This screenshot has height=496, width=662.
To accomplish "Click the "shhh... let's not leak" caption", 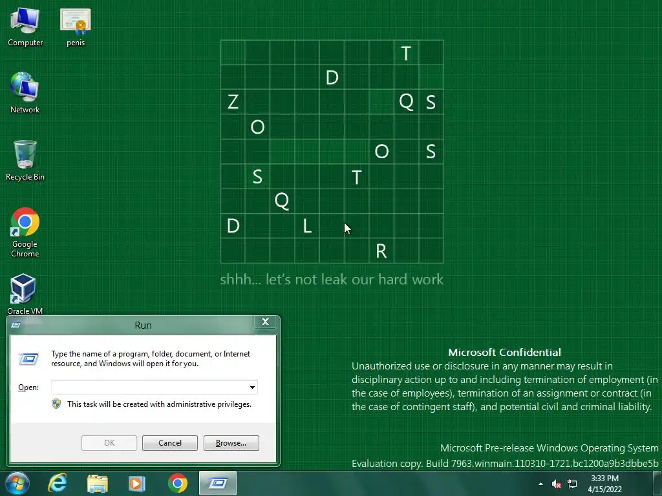I will [332, 279].
